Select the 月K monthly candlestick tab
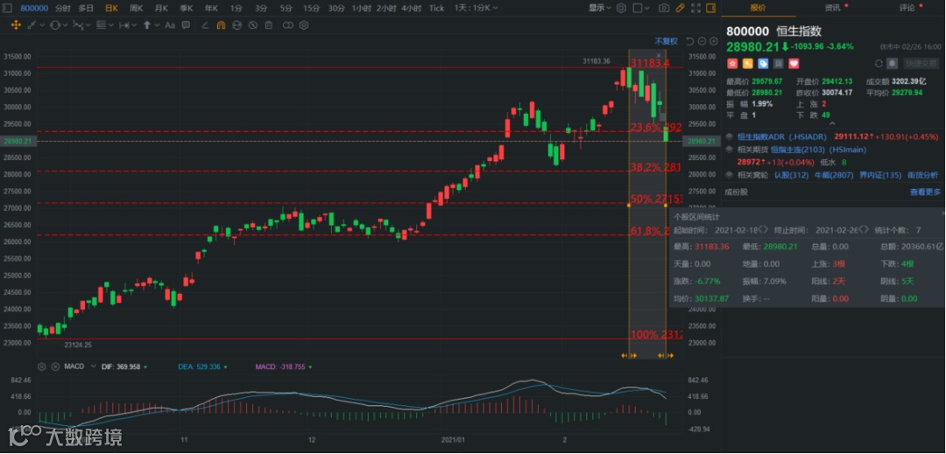946x454 pixels. pos(161,8)
